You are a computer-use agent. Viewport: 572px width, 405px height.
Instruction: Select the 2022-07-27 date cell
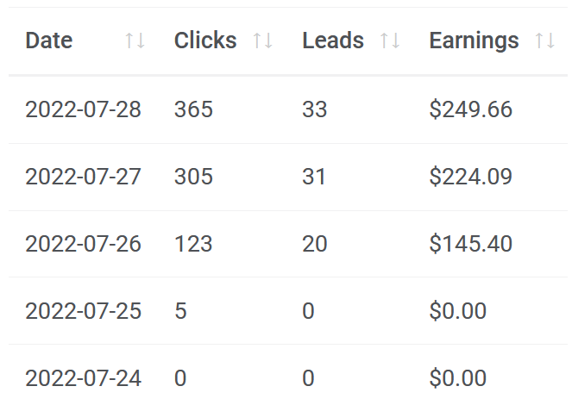(83, 177)
